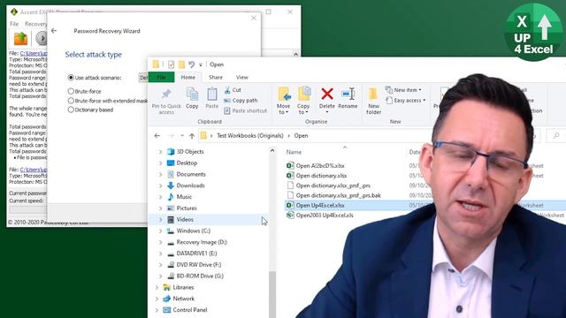Viewport: 566px width, 318px height.
Task: Click the Rename icon
Action: pyautogui.click(x=348, y=95)
